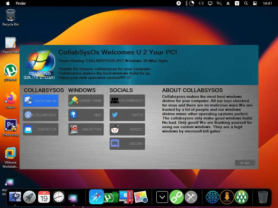
Task: Click the DISCORD social button
Action: (127, 144)
